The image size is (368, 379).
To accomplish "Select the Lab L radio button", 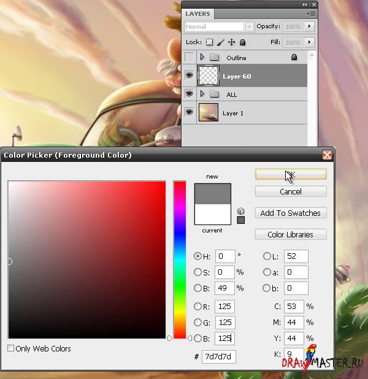I will click(x=267, y=256).
